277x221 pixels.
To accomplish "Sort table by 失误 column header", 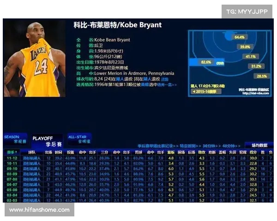I will (x=233, y=152).
